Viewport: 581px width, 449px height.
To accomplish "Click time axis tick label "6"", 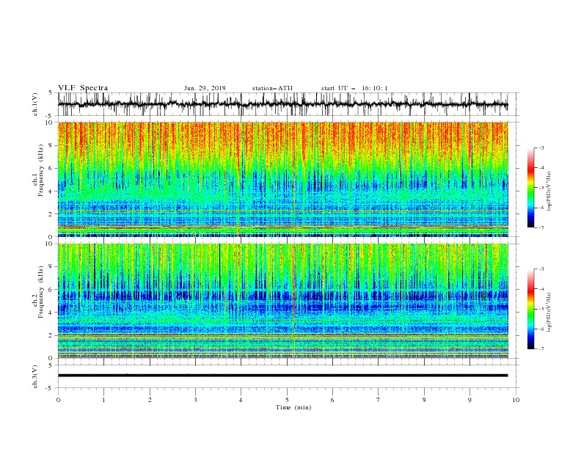I will (x=332, y=400).
